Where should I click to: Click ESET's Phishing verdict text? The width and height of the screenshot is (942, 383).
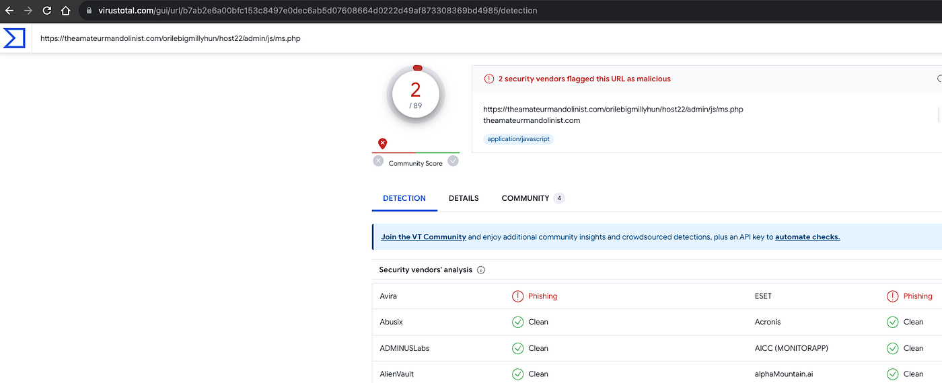pos(918,296)
